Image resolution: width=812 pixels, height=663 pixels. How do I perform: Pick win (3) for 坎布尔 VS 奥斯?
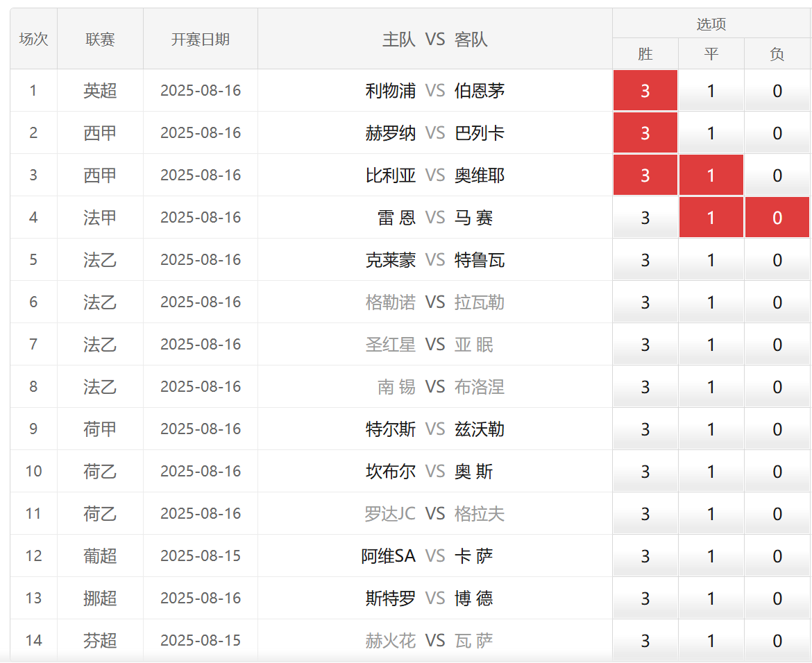tap(645, 472)
